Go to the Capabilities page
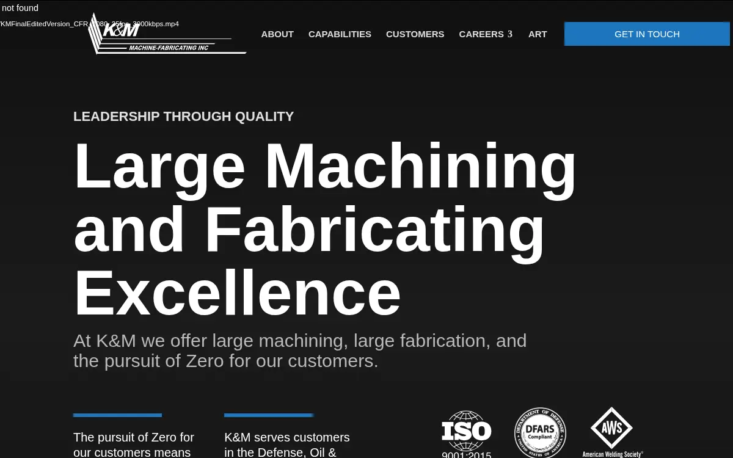Viewport: 733px width, 458px height. coord(340,34)
